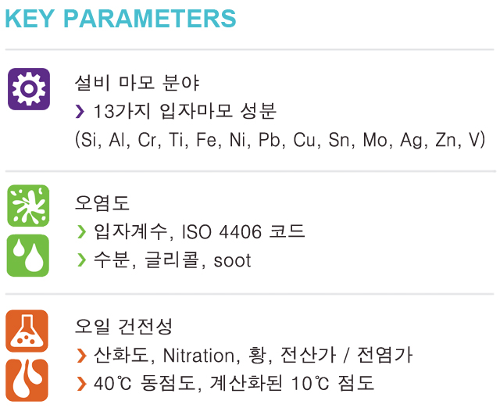Select the green splatter contamination icon
This screenshot has width=500, height=408.
pyautogui.click(x=28, y=206)
